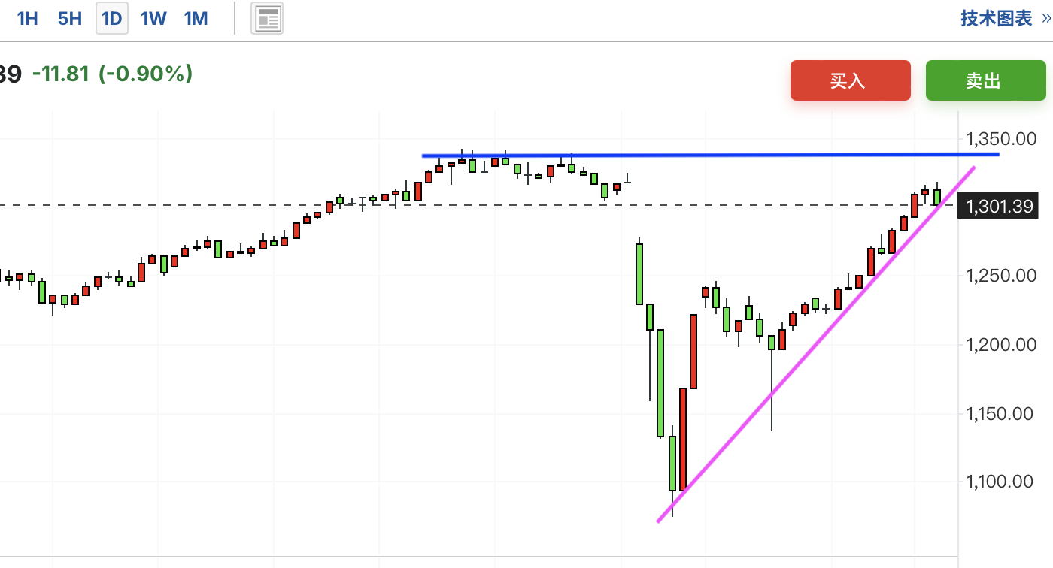The image size is (1053, 568).
Task: Click the 1,250.00 price axis label
Action: click(x=1001, y=276)
